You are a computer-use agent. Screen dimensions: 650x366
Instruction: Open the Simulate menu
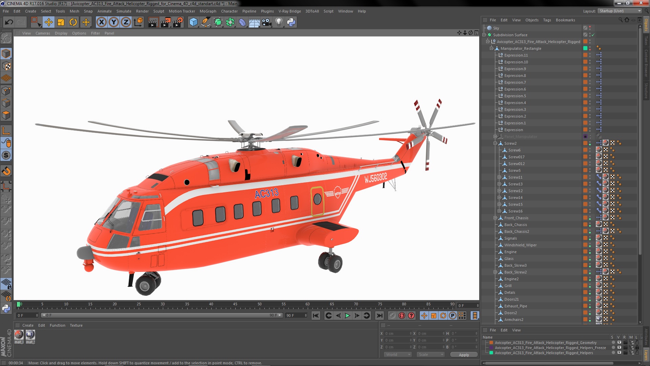(x=124, y=11)
